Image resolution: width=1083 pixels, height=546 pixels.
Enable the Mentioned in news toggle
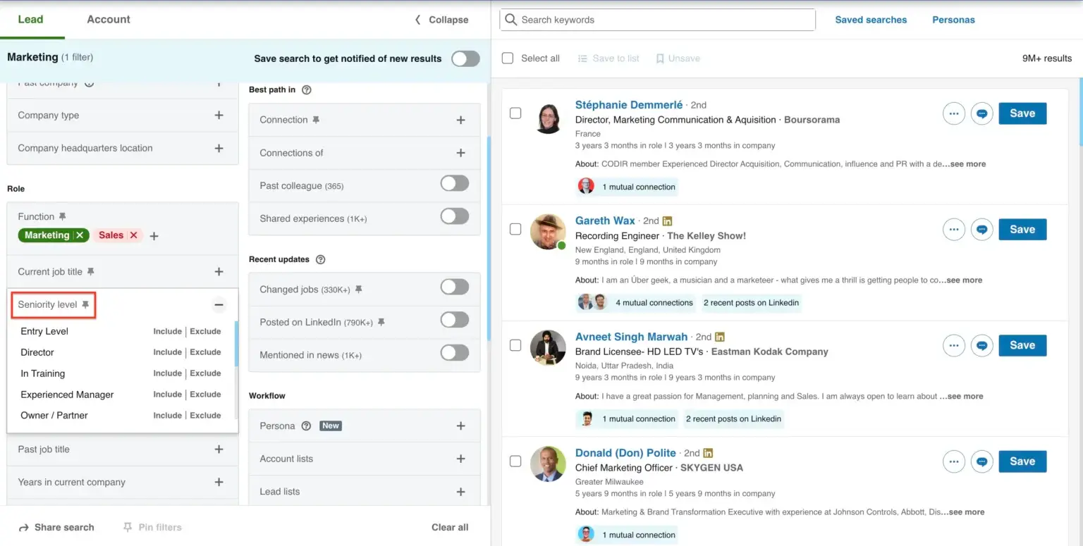point(454,352)
